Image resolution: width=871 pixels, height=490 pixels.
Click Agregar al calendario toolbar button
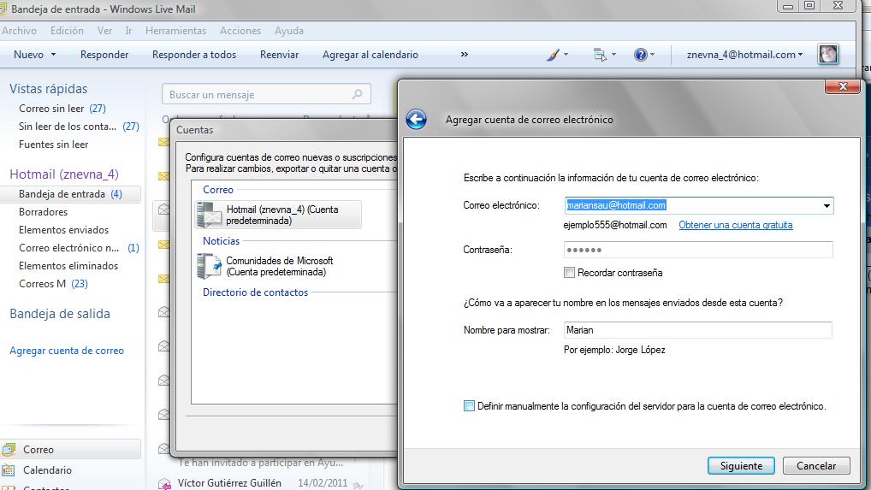click(x=370, y=55)
